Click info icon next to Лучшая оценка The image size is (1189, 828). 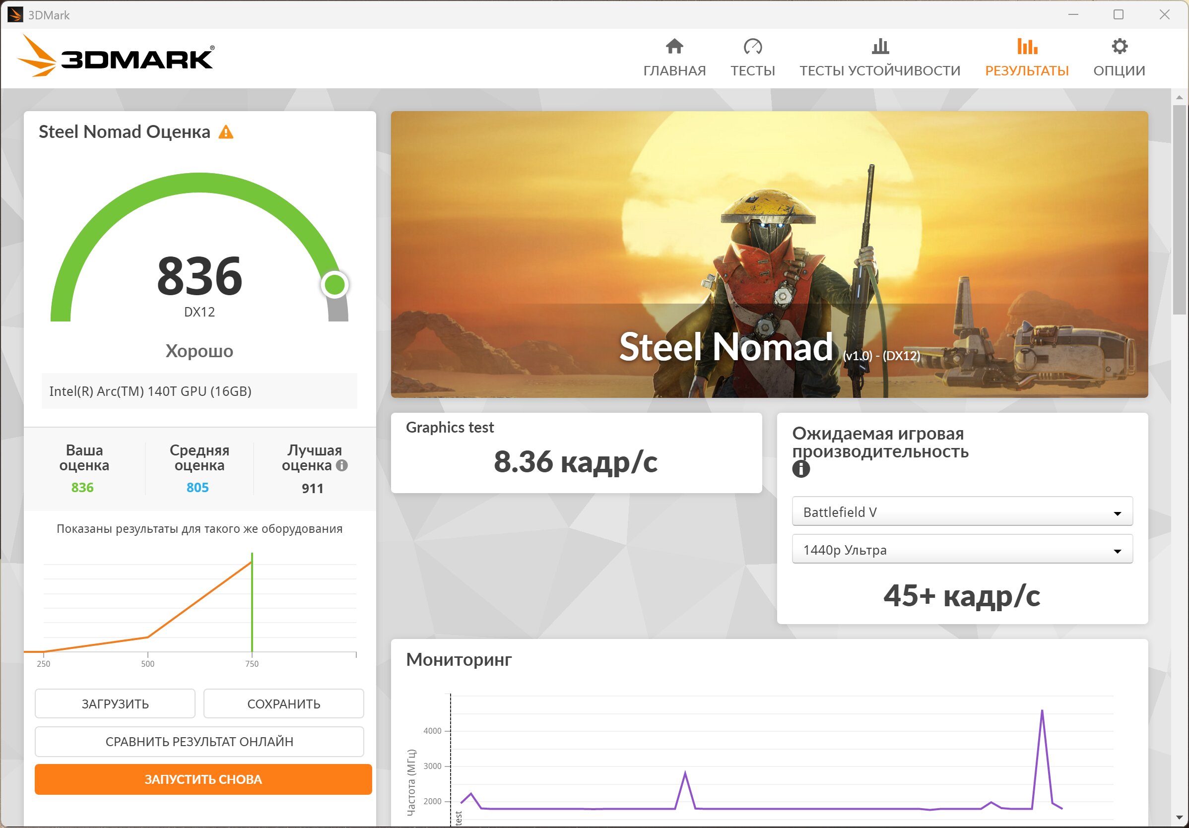[342, 465]
